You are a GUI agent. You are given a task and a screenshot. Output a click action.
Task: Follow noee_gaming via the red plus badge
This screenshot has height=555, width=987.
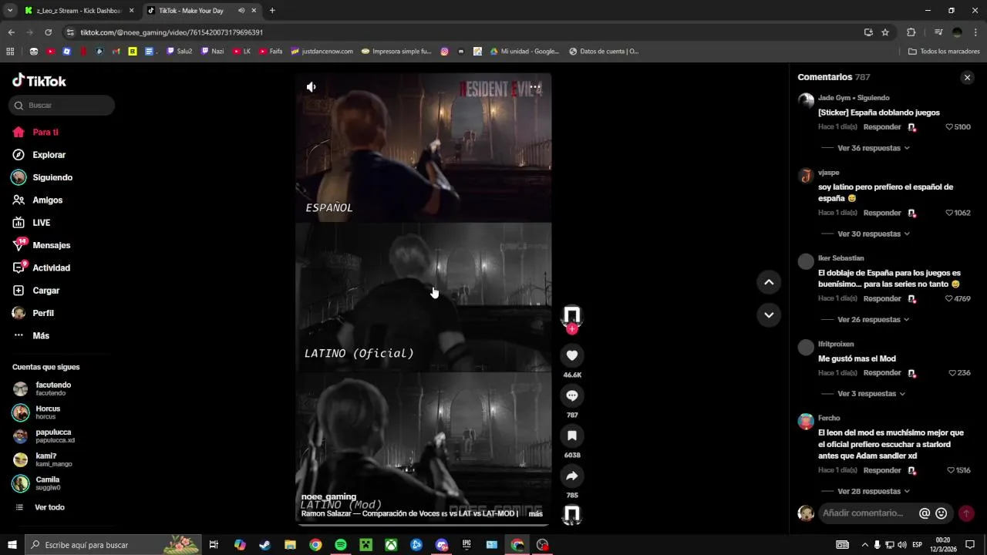[x=572, y=329]
